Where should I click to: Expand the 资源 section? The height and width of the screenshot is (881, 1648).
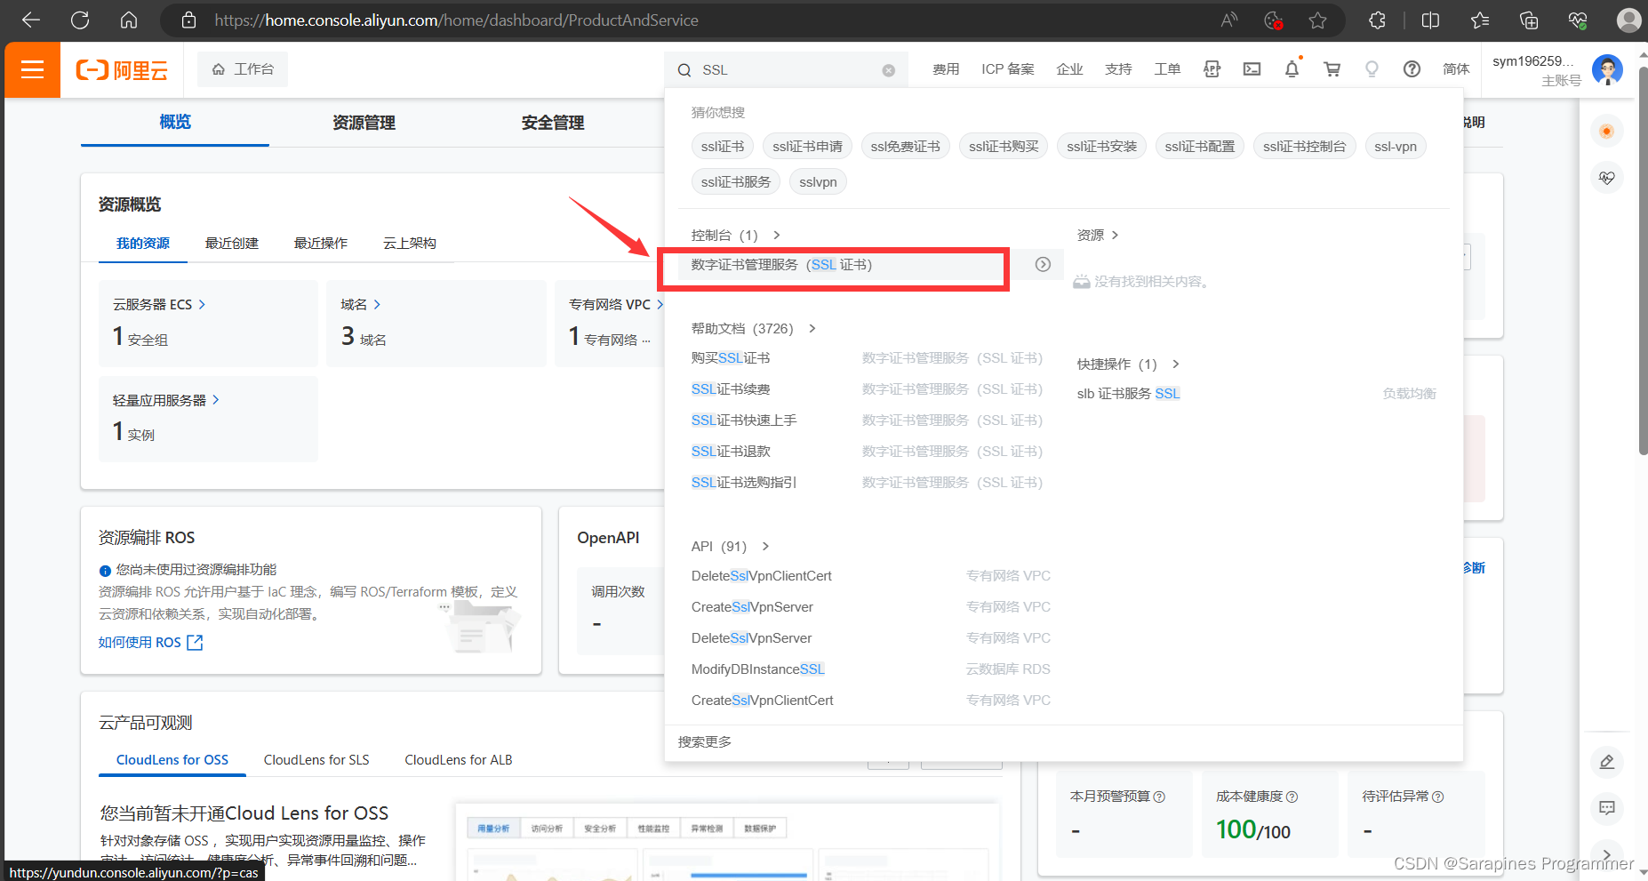coord(1098,235)
